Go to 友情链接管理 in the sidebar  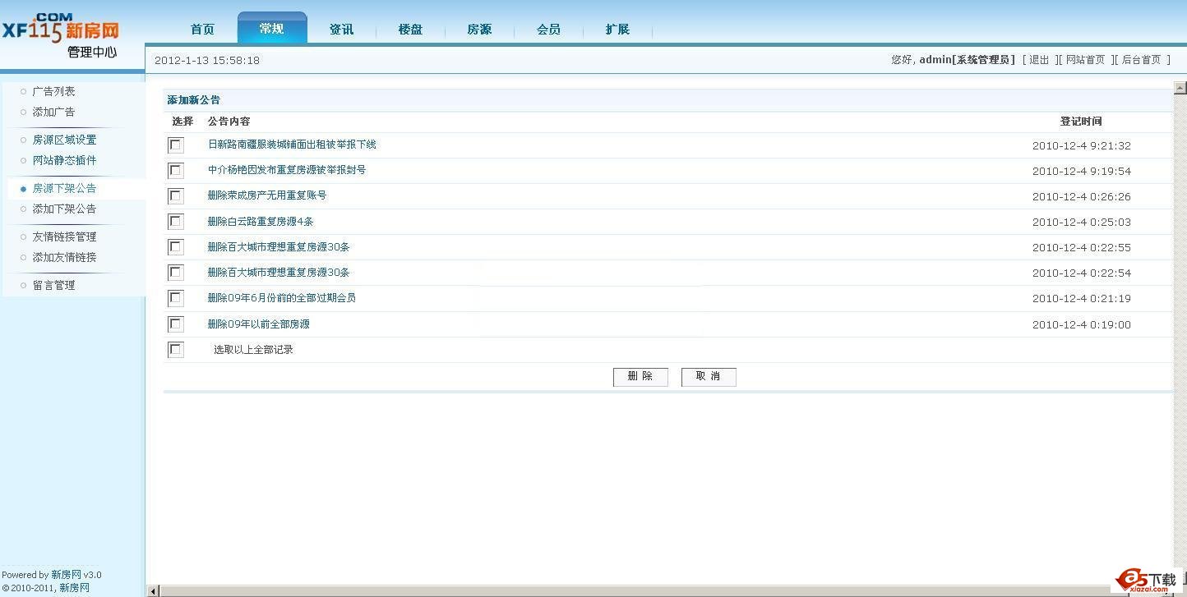click(64, 237)
